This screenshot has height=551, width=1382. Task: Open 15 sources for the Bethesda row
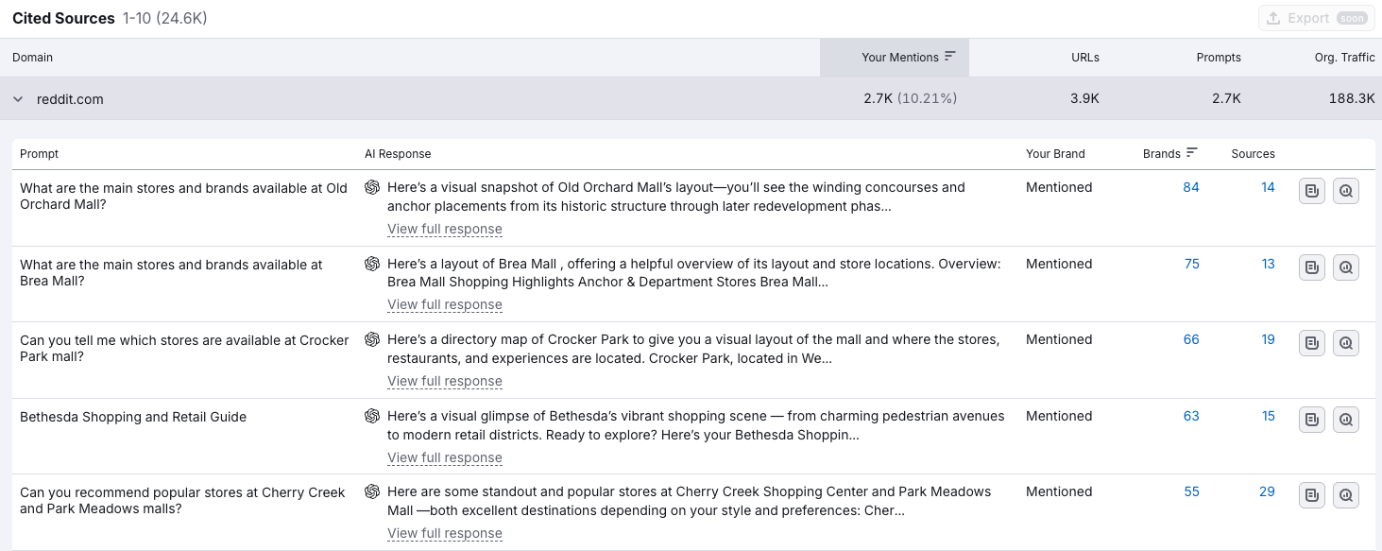click(x=1268, y=416)
